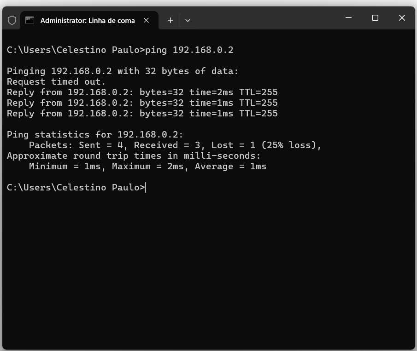Click the Pinging 192.168.0.2 with 32 bytes line

(123, 71)
